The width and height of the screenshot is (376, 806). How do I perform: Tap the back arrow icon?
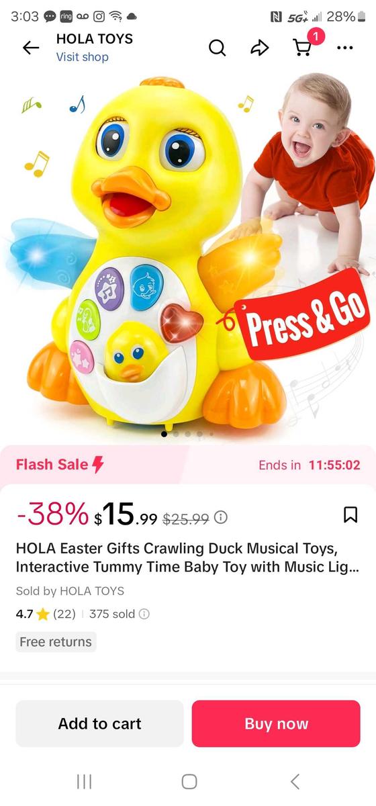(31, 48)
